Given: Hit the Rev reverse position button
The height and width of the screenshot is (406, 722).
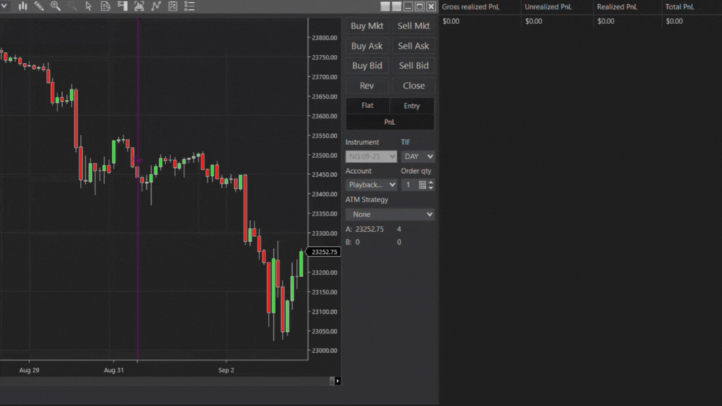Looking at the screenshot, I should pyautogui.click(x=367, y=86).
